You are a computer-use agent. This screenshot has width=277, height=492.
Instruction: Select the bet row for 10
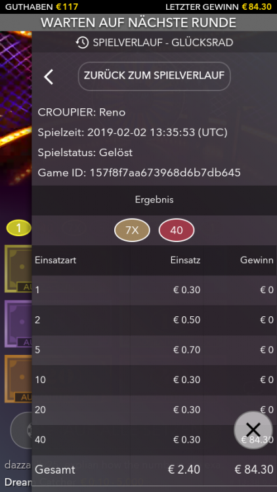(154, 380)
